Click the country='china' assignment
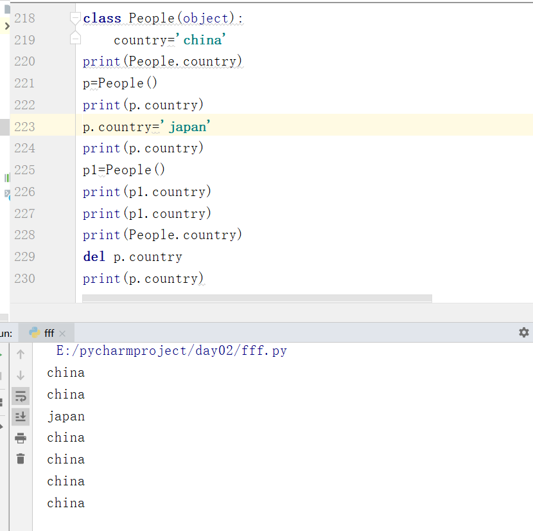Viewport: 533px width, 531px height. [170, 40]
